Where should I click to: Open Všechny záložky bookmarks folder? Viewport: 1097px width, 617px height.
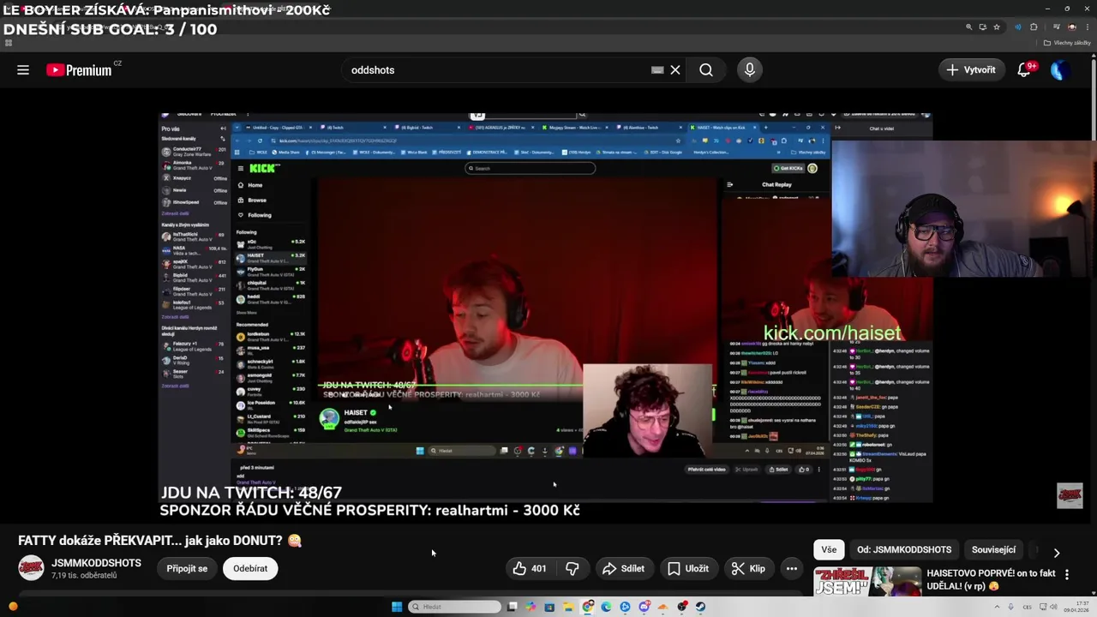tap(1067, 43)
